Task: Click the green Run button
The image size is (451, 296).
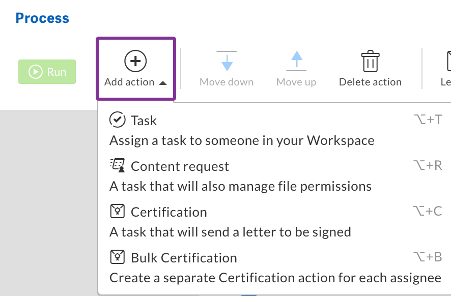Action: (x=47, y=72)
